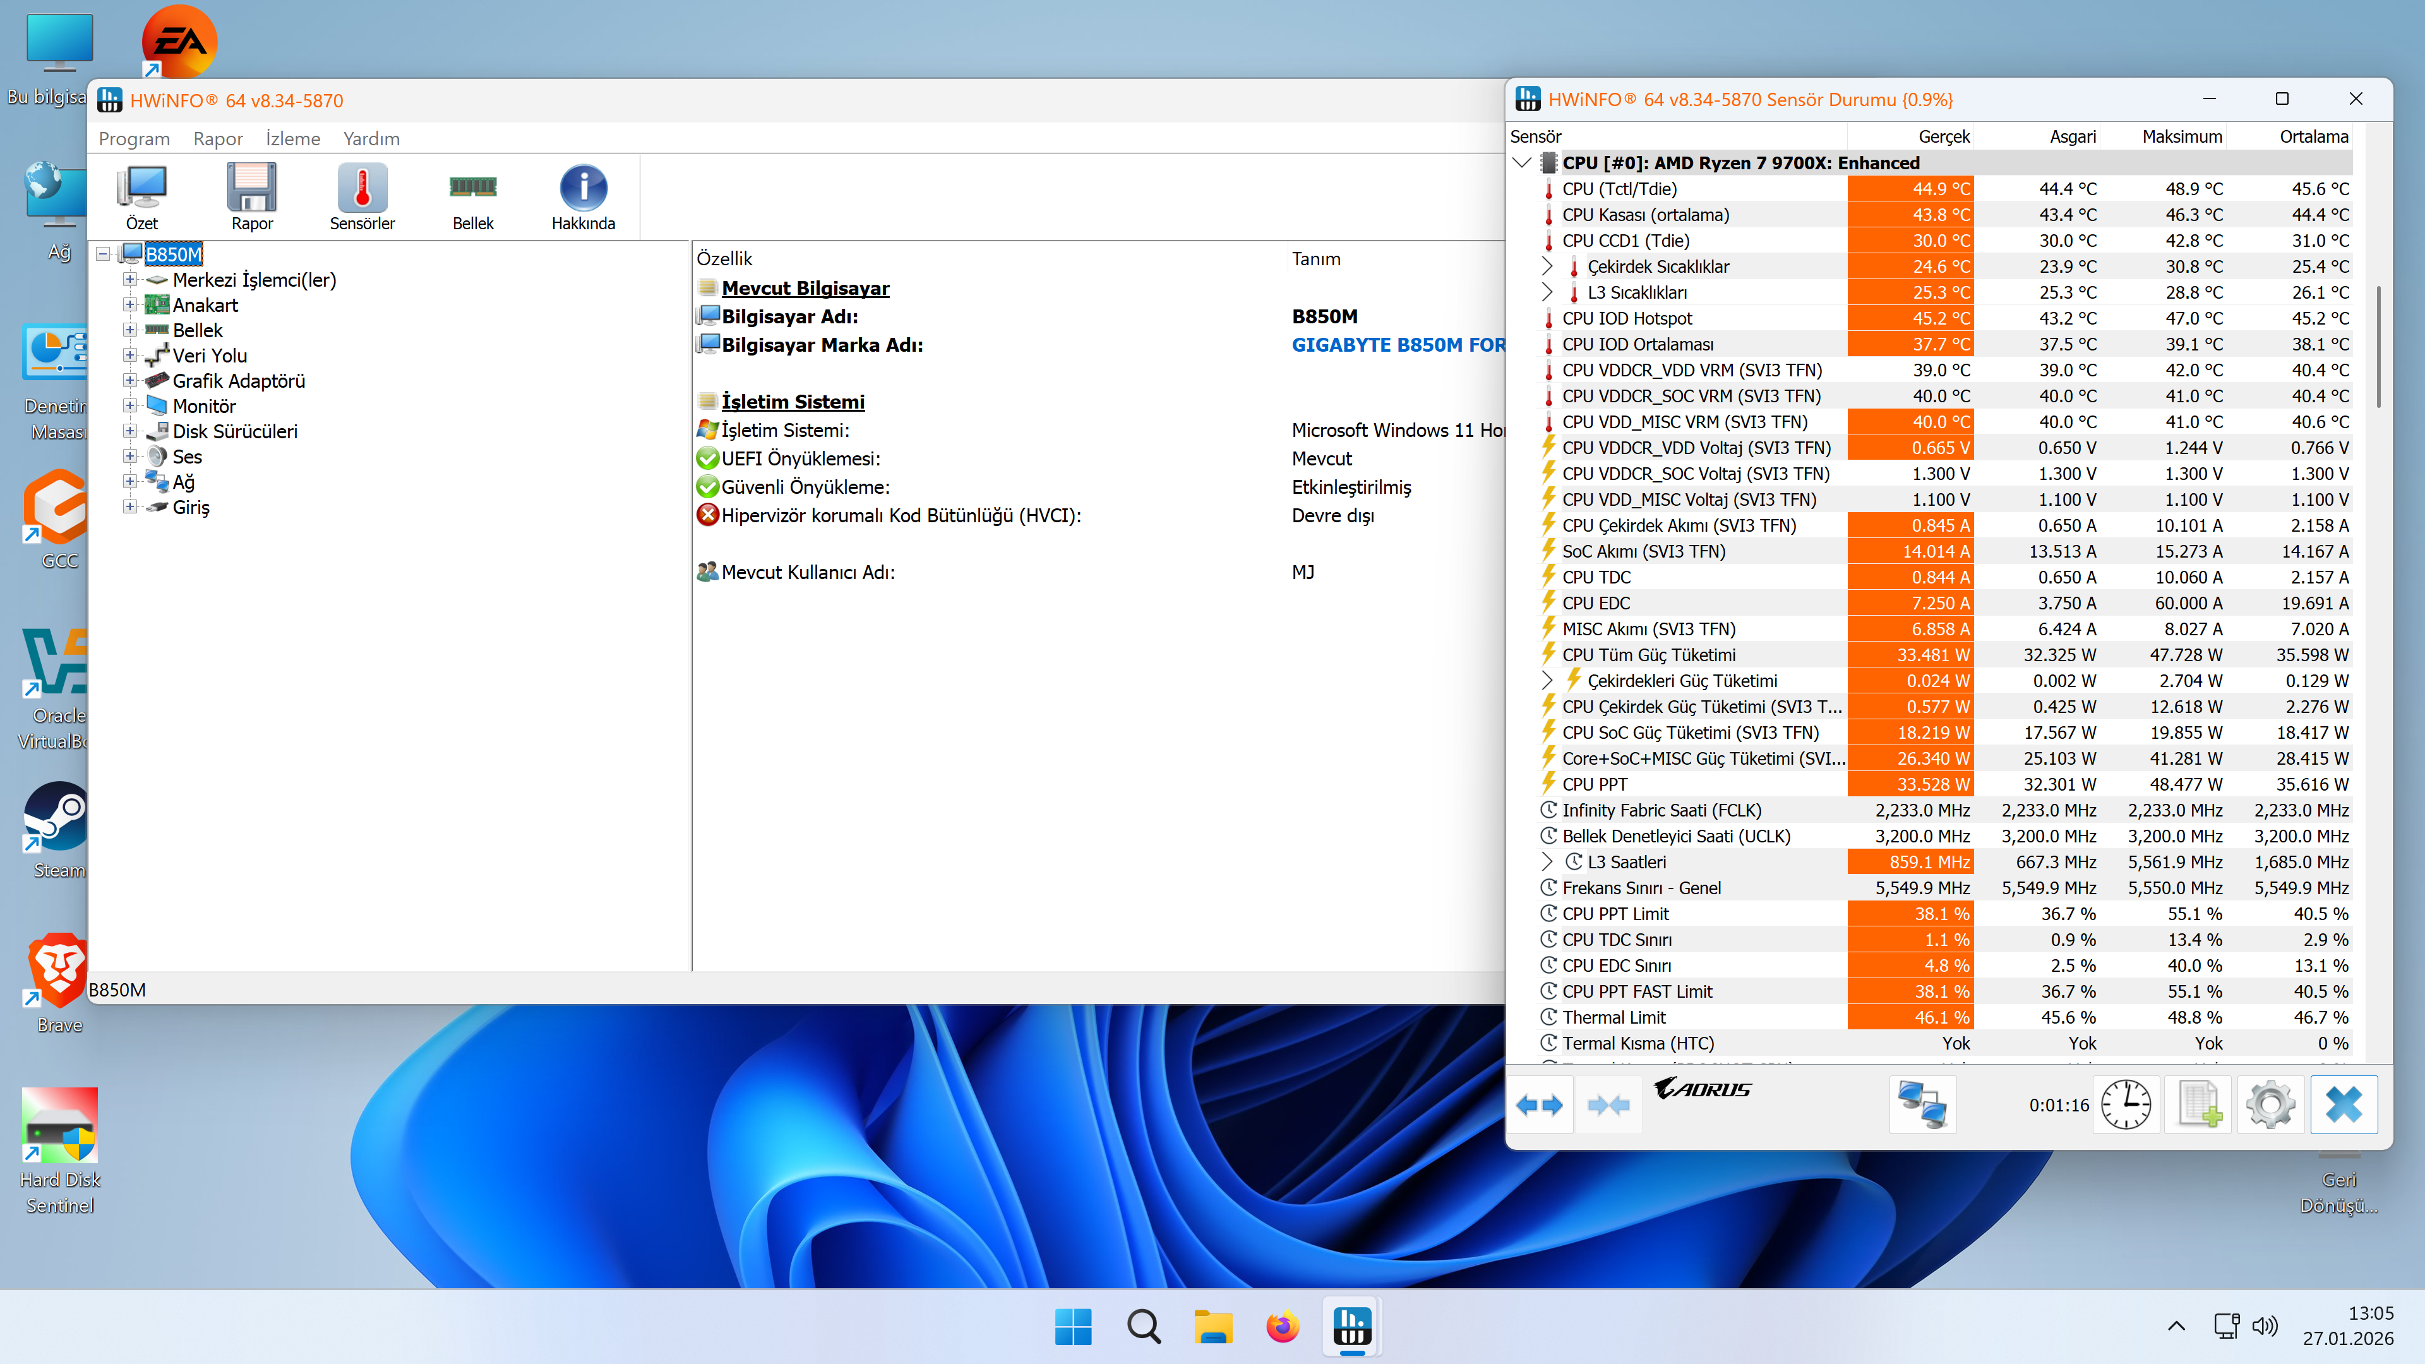Open Firefox from the taskbar
The image size is (2425, 1364).
1282,1326
